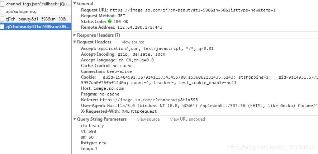
Task: Collapse the Query String Parameters section
Action: click(x=75, y=119)
